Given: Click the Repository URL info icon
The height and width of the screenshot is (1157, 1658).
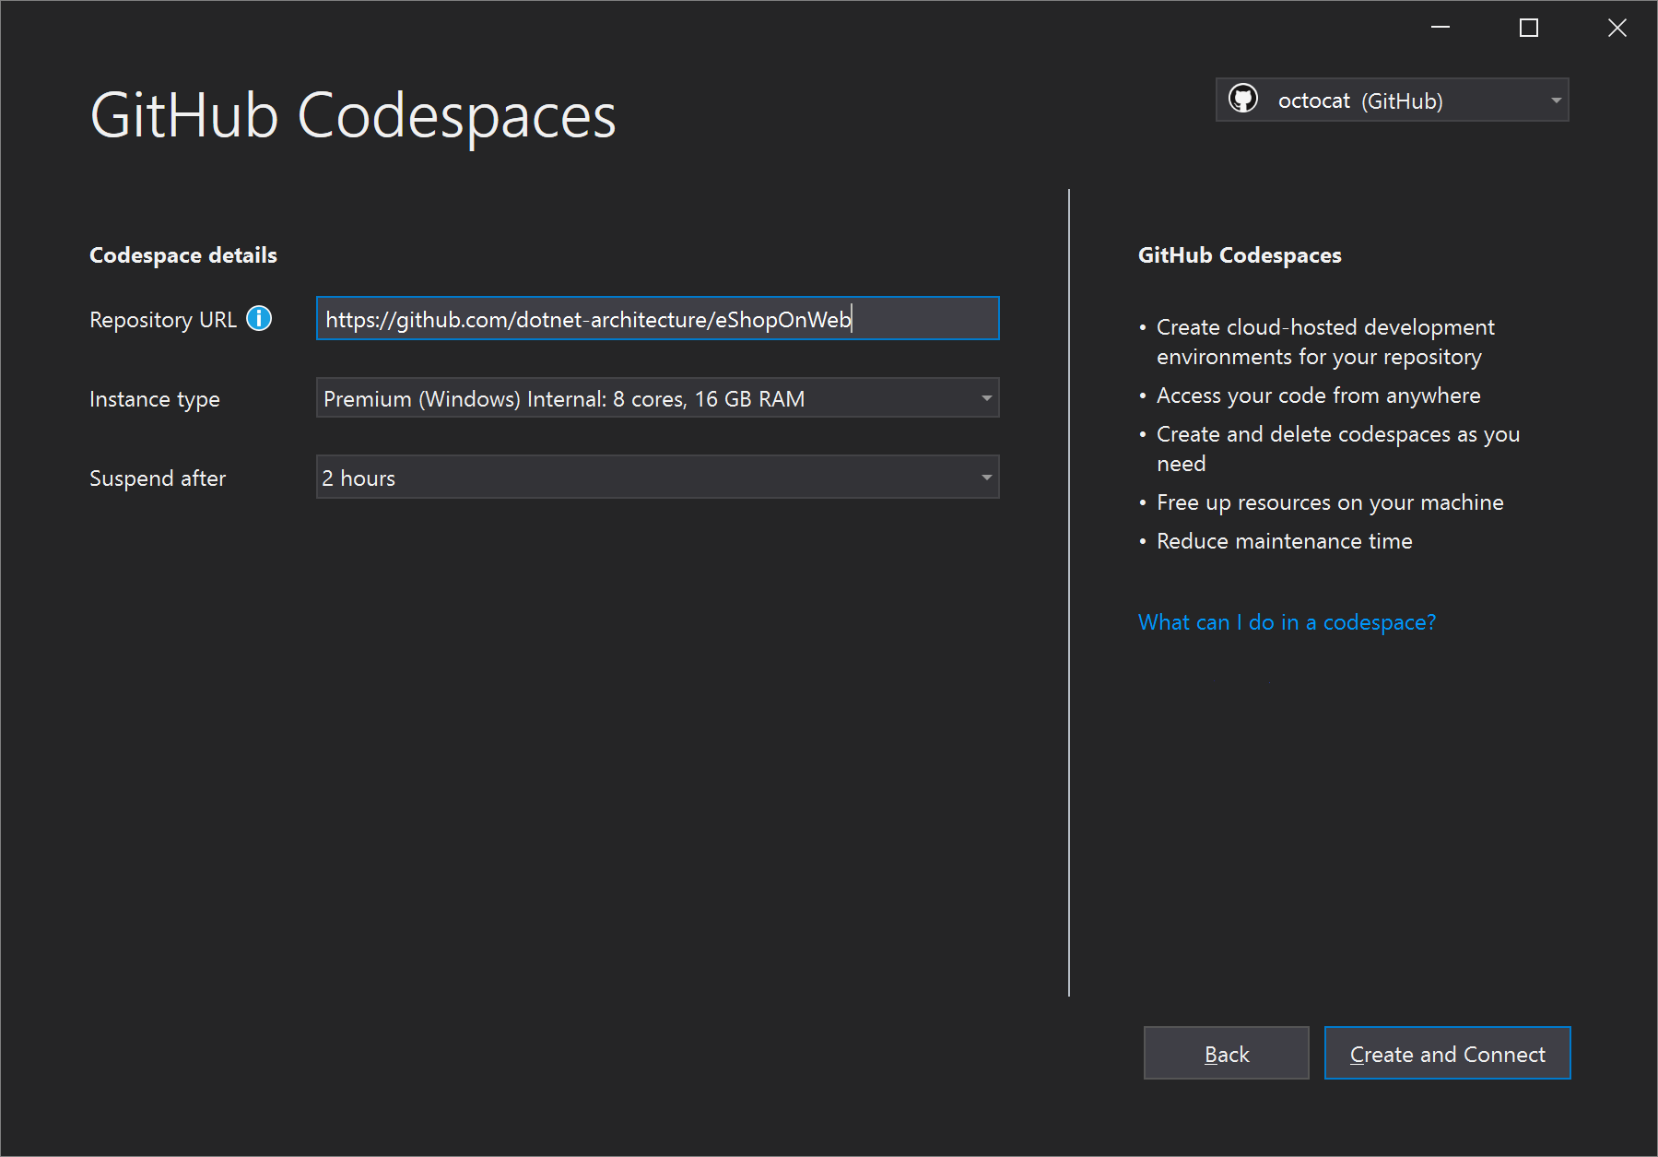Looking at the screenshot, I should pyautogui.click(x=259, y=319).
